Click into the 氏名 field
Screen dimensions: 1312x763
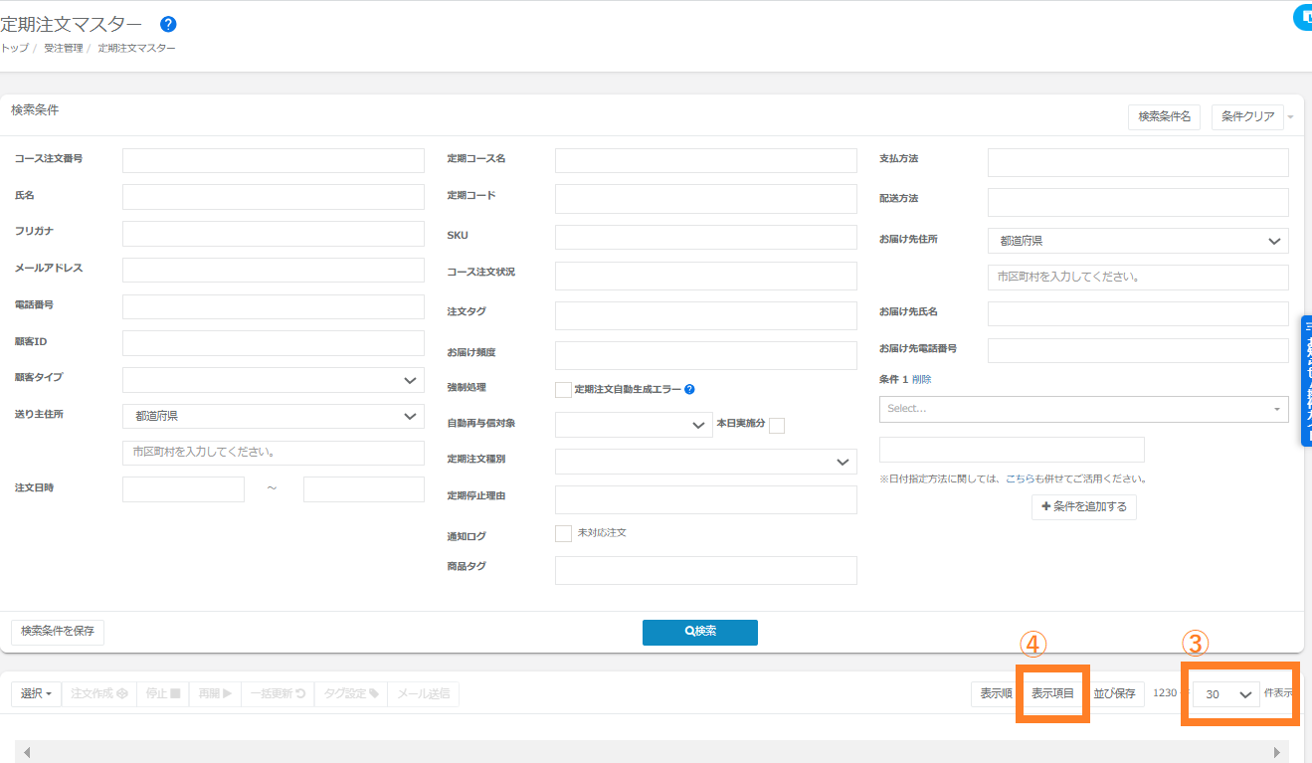tap(274, 197)
